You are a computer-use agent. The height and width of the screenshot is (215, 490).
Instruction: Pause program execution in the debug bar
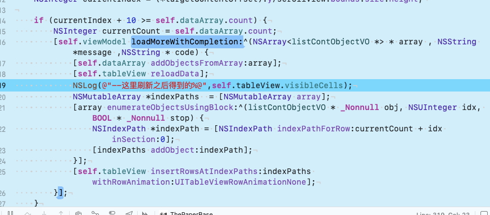click(10, 214)
